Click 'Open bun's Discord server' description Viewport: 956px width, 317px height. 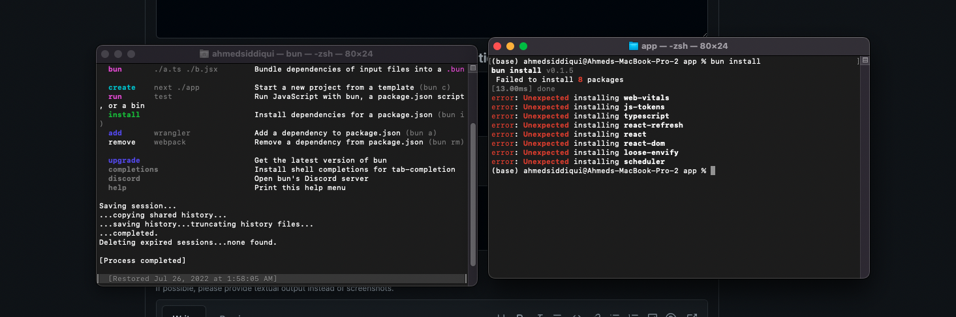point(311,178)
